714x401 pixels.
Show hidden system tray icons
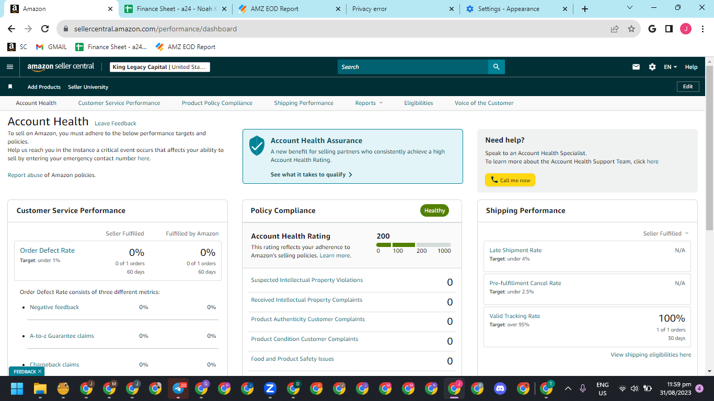pos(568,388)
